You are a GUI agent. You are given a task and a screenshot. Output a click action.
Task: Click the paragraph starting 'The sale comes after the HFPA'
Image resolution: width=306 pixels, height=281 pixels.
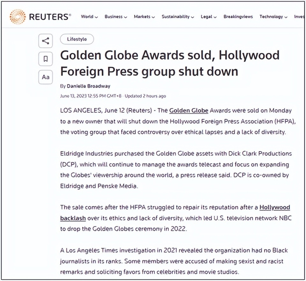click(176, 218)
